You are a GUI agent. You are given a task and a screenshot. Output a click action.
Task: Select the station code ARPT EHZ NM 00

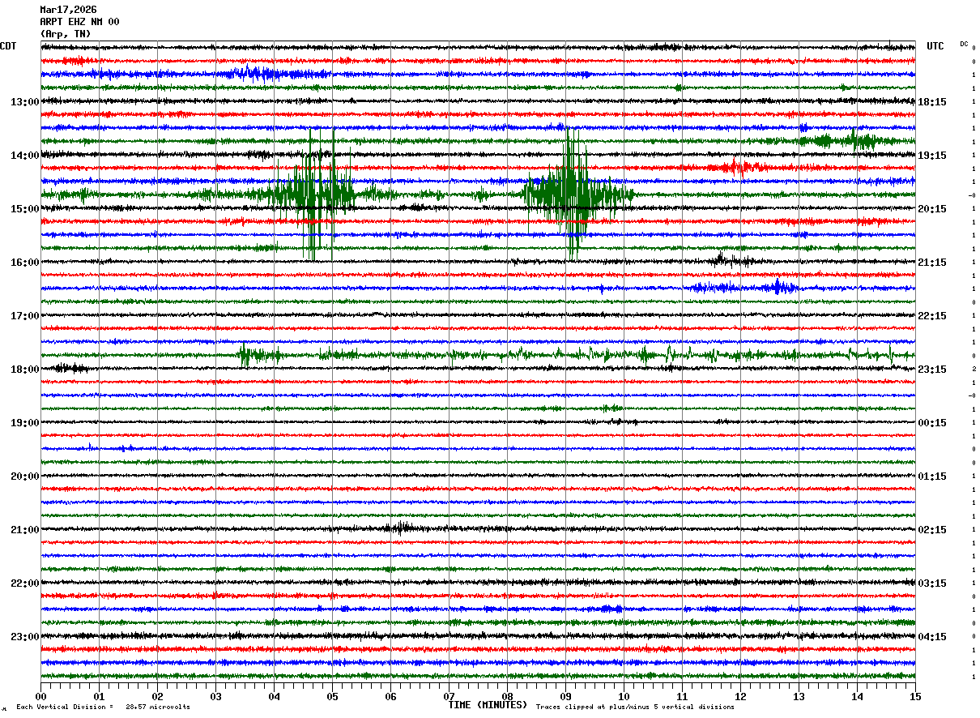point(79,22)
